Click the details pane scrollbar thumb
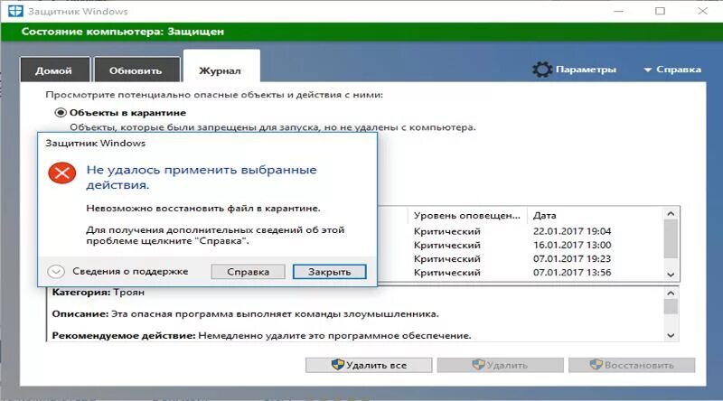This screenshot has height=401, width=723. click(x=671, y=306)
